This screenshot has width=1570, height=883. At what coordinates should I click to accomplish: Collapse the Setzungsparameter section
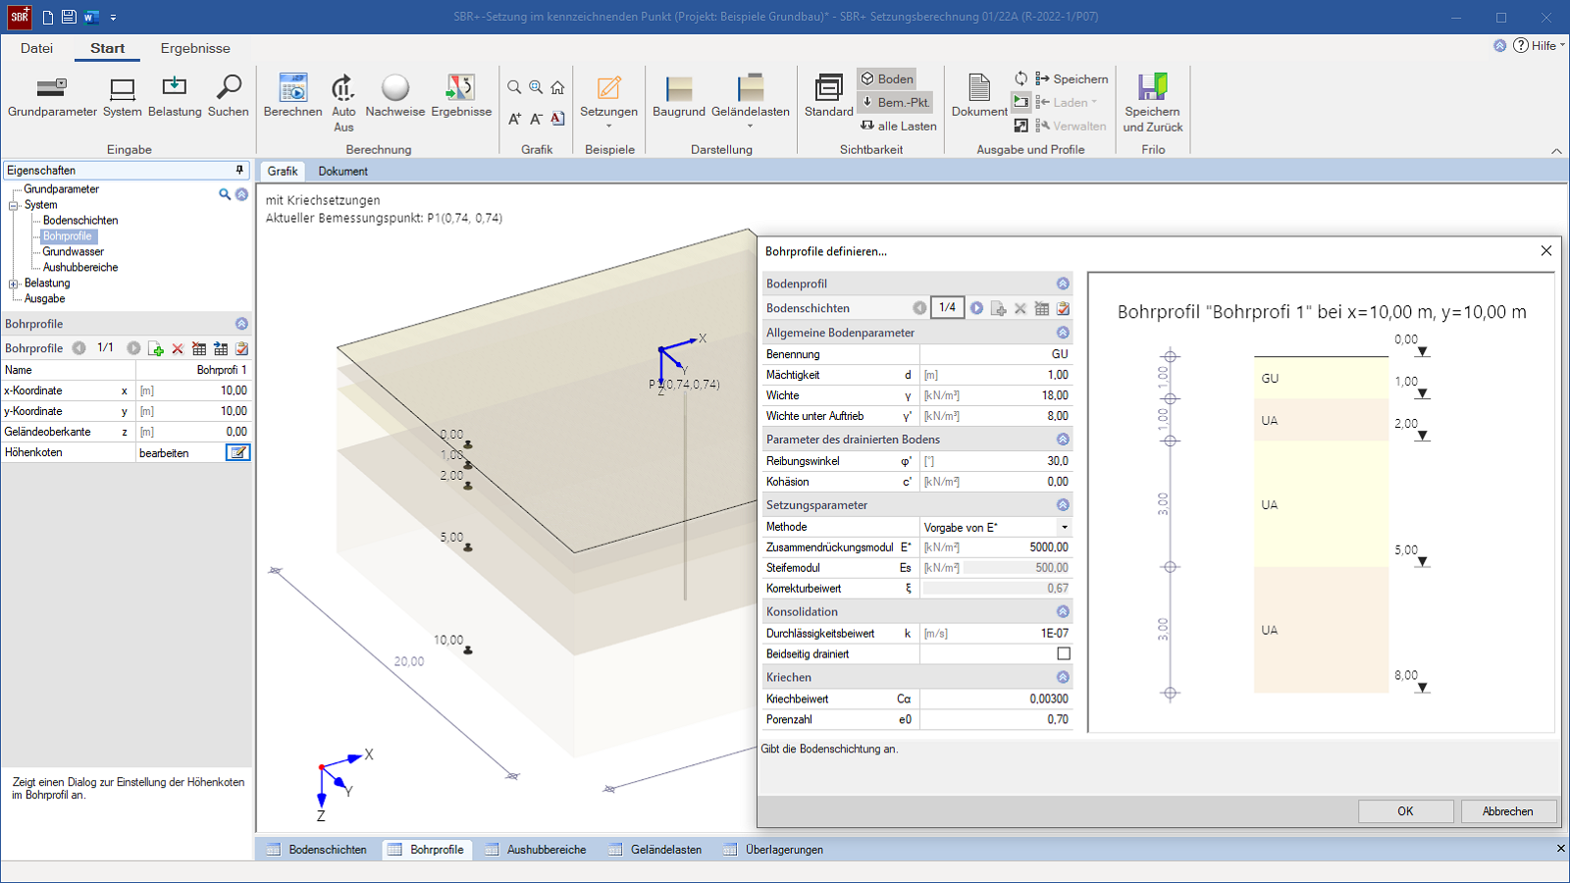coord(1063,504)
